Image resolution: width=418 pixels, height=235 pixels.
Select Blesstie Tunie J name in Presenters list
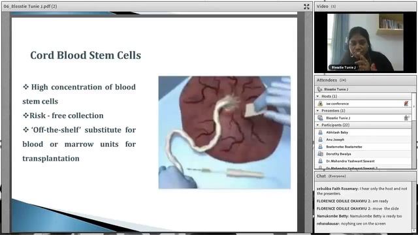(338, 118)
